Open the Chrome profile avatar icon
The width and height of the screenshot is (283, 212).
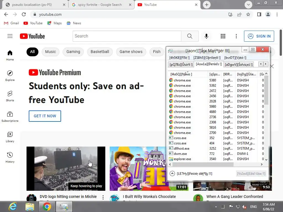pos(268,14)
